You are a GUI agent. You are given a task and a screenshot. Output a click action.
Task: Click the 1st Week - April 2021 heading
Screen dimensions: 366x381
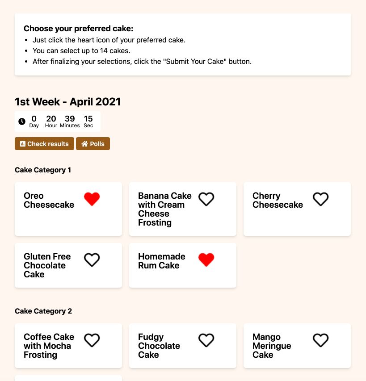coord(68,102)
